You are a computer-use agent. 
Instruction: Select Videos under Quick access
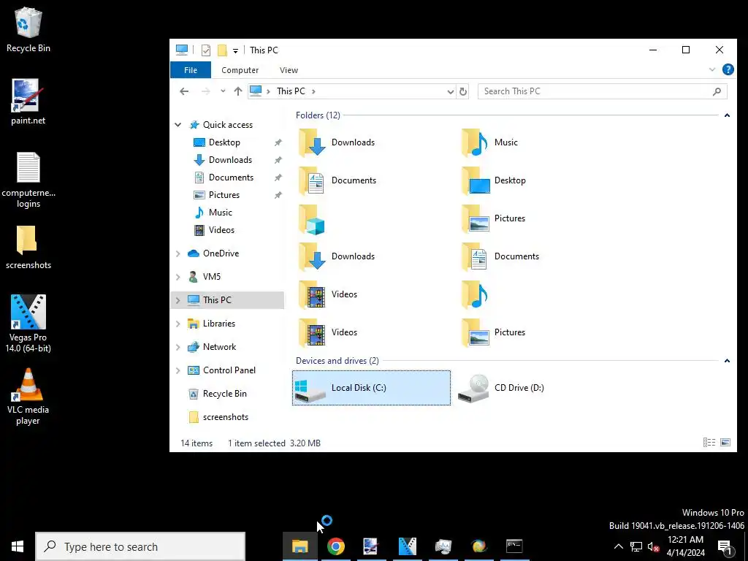tap(221, 230)
